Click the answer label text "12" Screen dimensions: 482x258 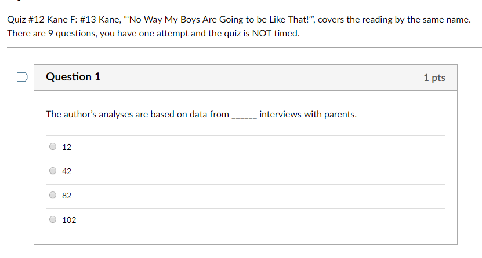66,147
